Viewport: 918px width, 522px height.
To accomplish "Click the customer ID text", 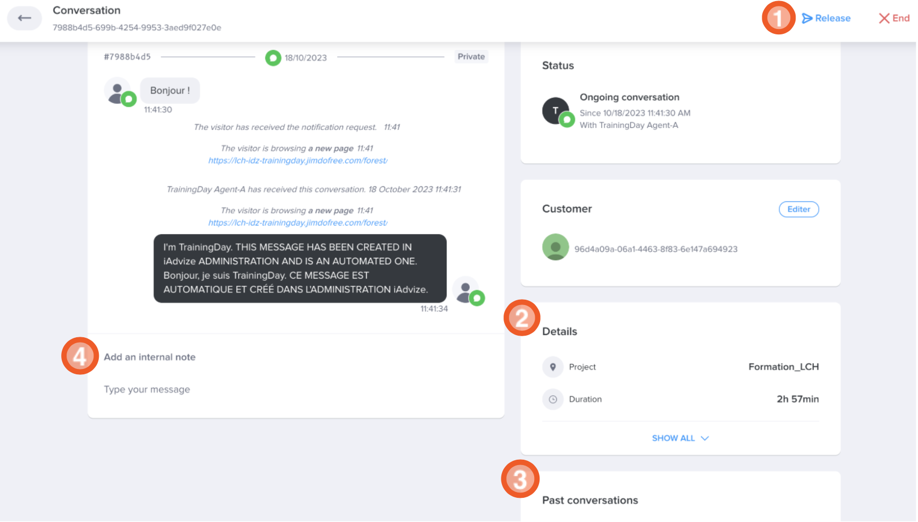I will (655, 249).
